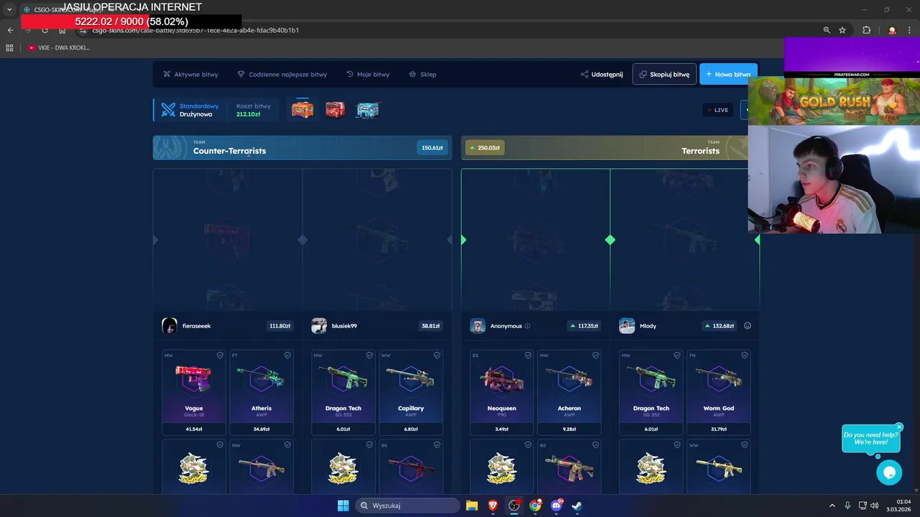Open the Acheron AWP skin card
The height and width of the screenshot is (517, 920).
coord(569,392)
